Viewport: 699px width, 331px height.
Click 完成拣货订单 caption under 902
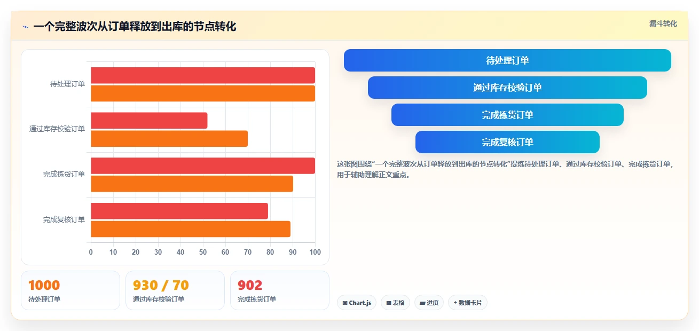257,300
